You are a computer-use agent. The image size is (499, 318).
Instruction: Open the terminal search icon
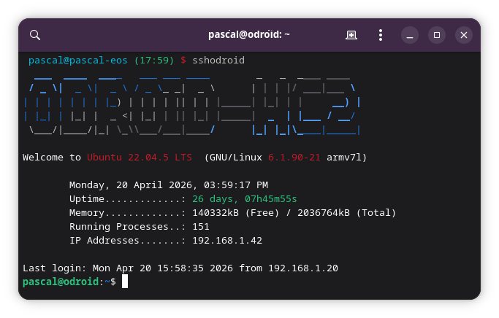tap(35, 35)
